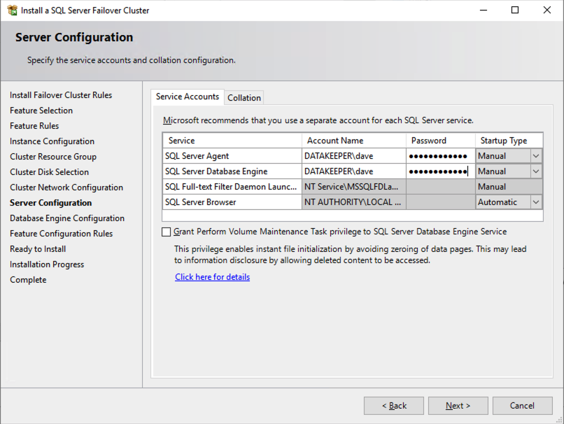Select the Service Accounts tab
Image resolution: width=564 pixels, height=424 pixels.
click(x=188, y=97)
